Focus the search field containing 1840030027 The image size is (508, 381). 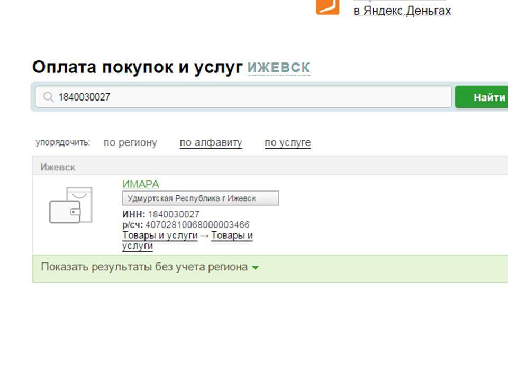tap(243, 97)
